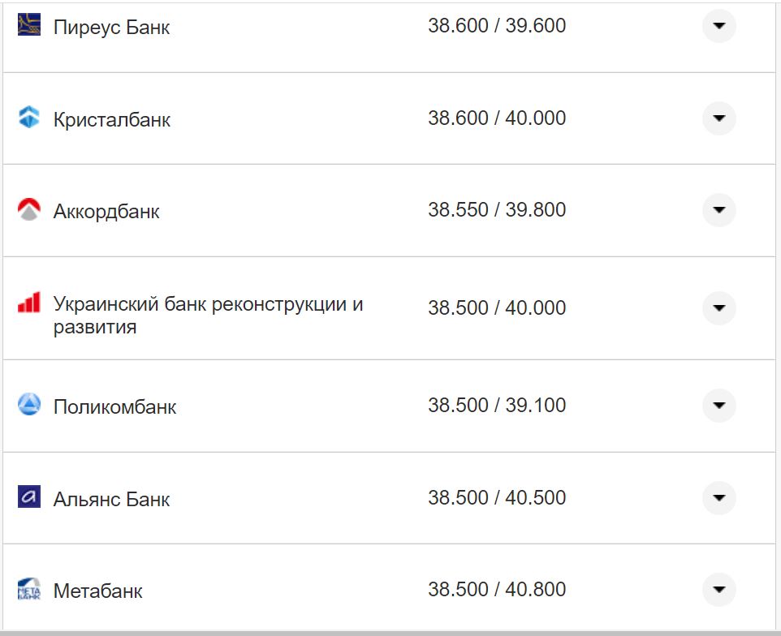Expand the Поликомбанк rate details
This screenshot has height=636, width=781.
(x=718, y=406)
